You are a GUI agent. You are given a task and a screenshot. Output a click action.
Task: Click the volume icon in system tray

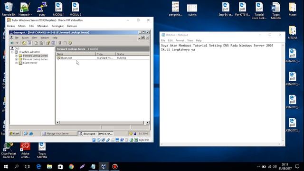(x=275, y=167)
